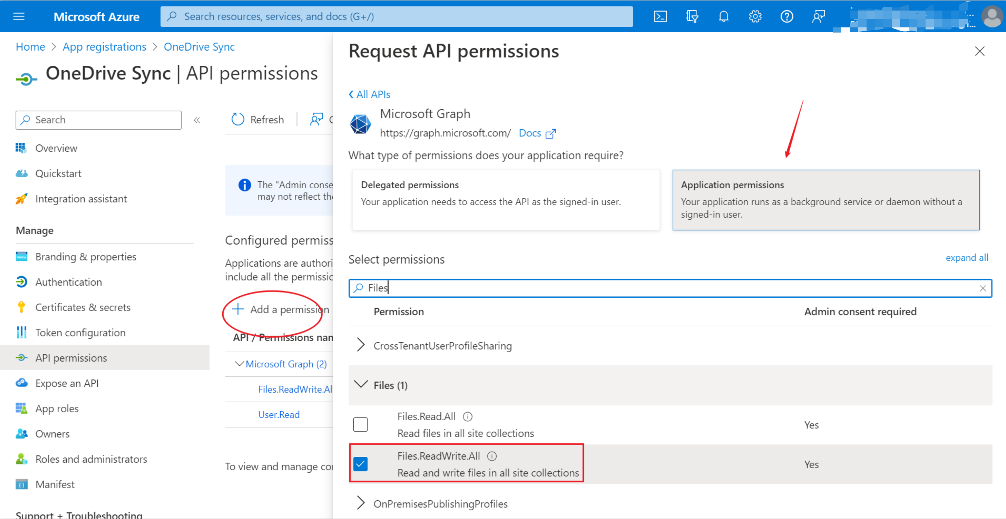This screenshot has width=1006, height=519.
Task: Close the Request API permissions panel
Action: pos(979,51)
